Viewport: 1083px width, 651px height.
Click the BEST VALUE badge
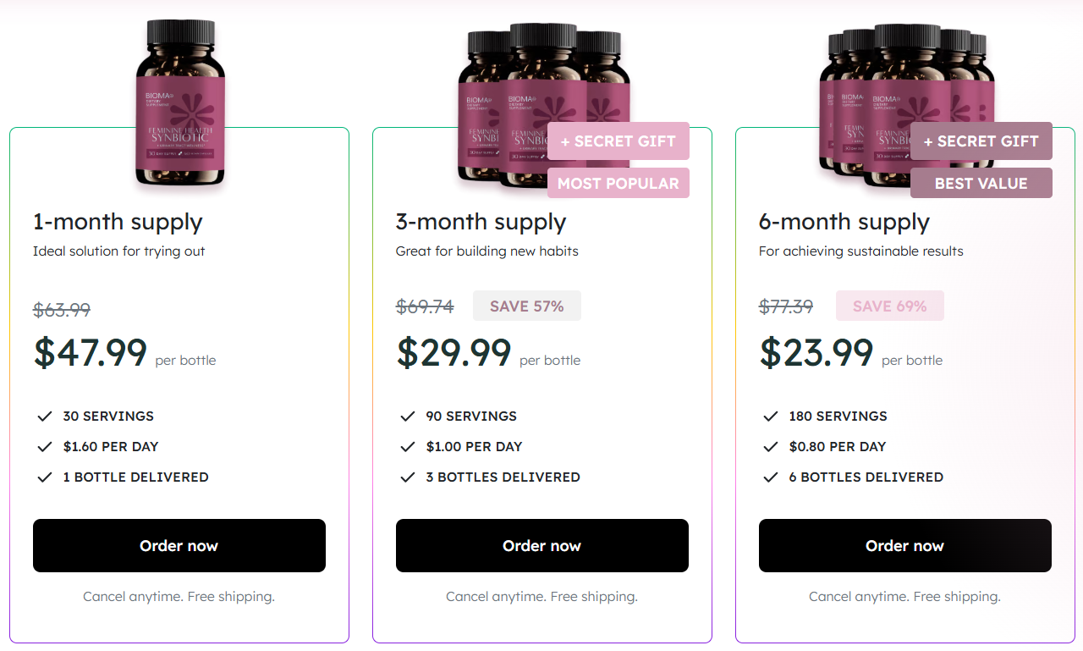[981, 182]
